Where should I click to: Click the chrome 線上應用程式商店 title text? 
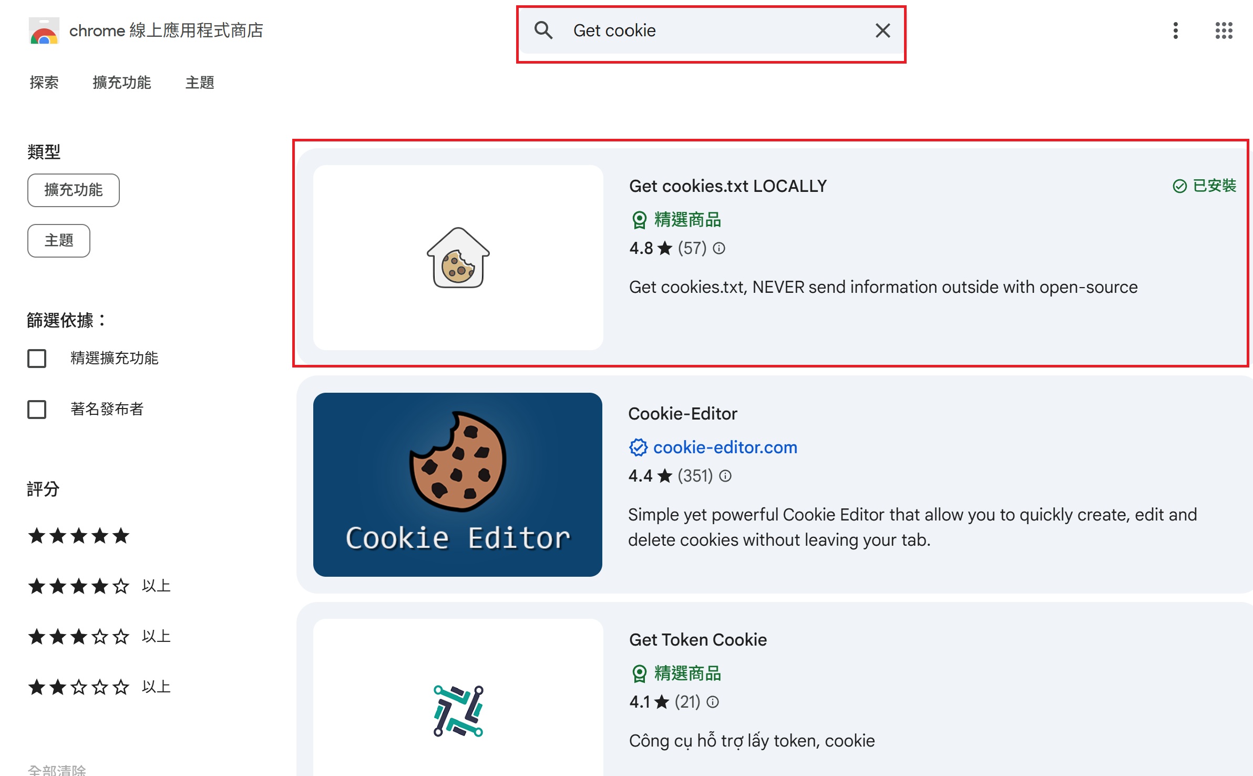point(166,30)
